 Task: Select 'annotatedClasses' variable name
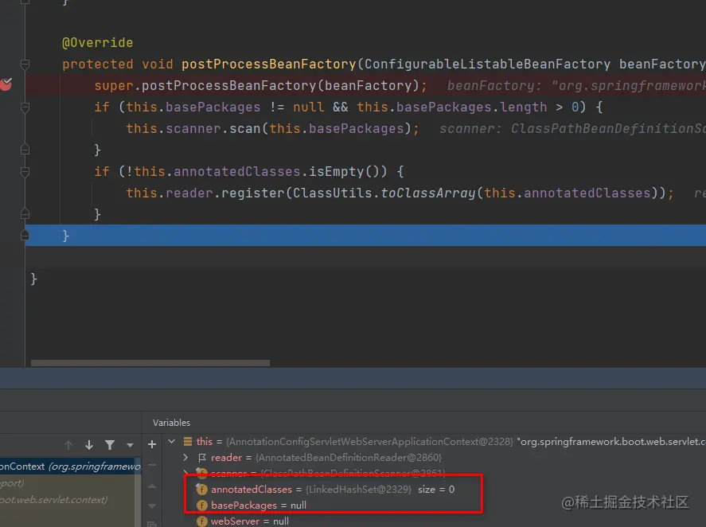click(x=252, y=489)
